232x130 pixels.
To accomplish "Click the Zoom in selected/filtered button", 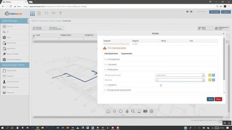I will tap(56, 28).
